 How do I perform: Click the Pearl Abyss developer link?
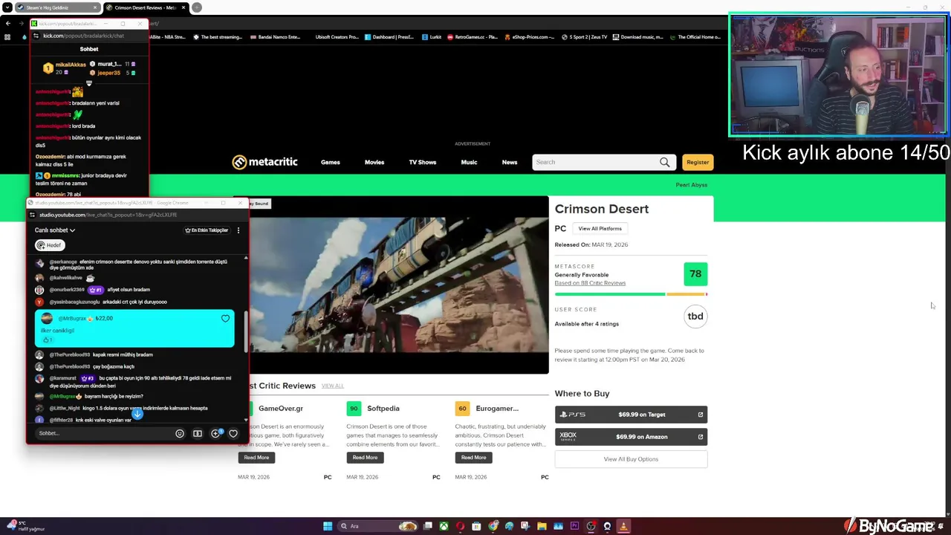pos(691,185)
